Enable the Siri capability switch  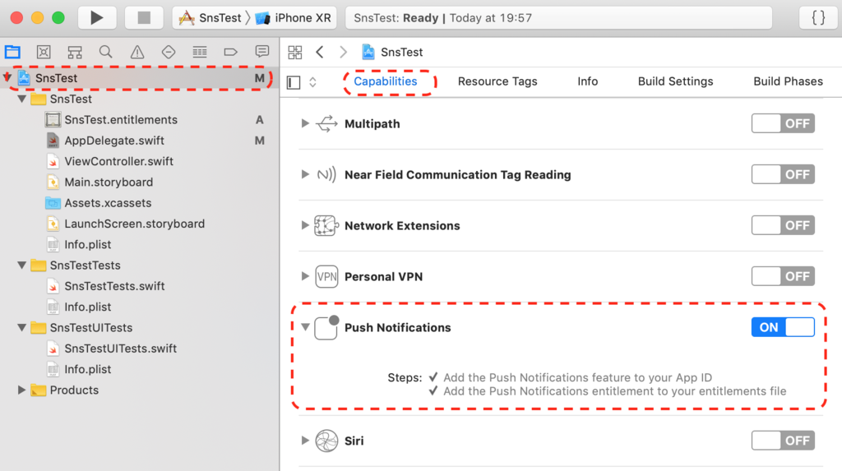(783, 441)
